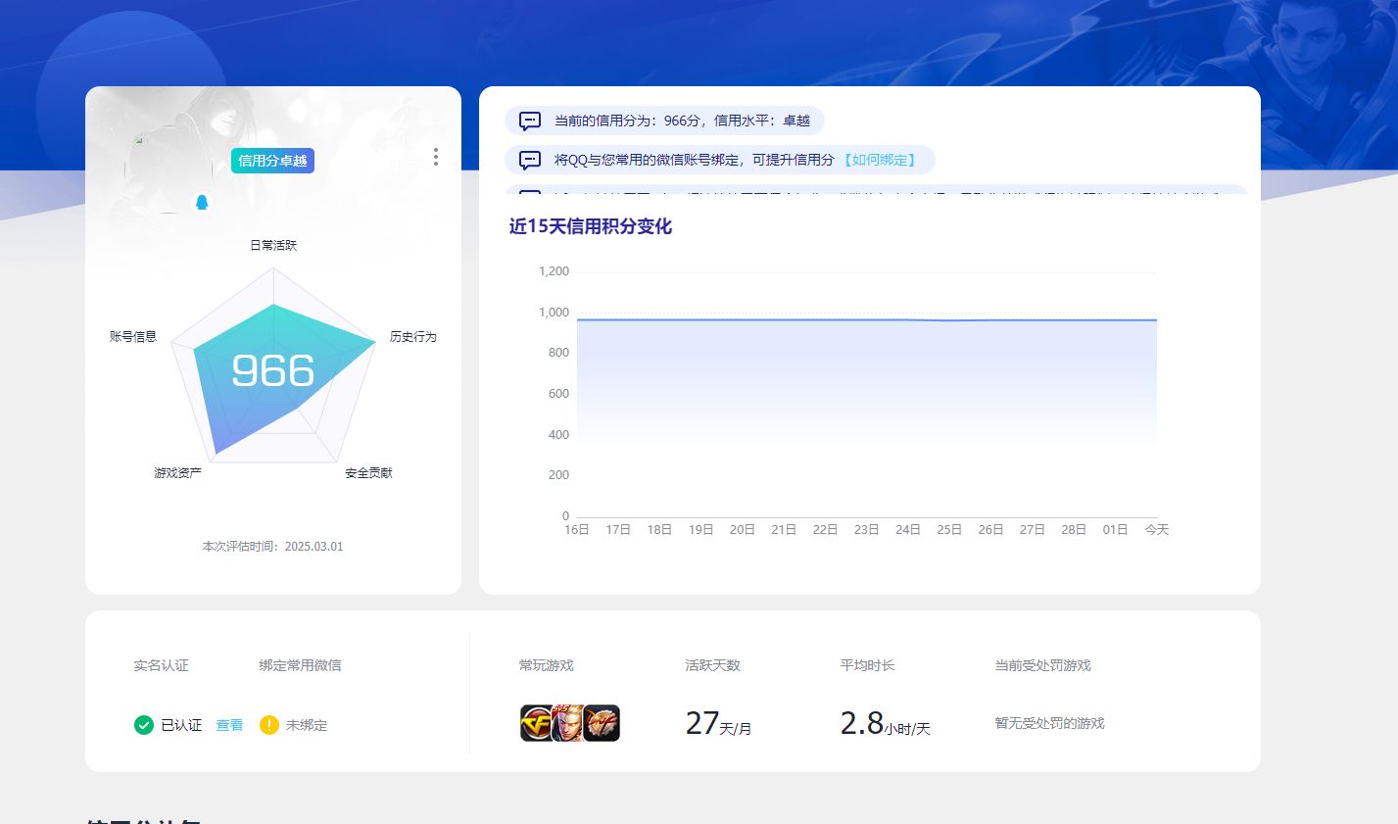Screen dimensions: 1398x824
Task: Click the 未绑定 status text
Action: [x=307, y=725]
